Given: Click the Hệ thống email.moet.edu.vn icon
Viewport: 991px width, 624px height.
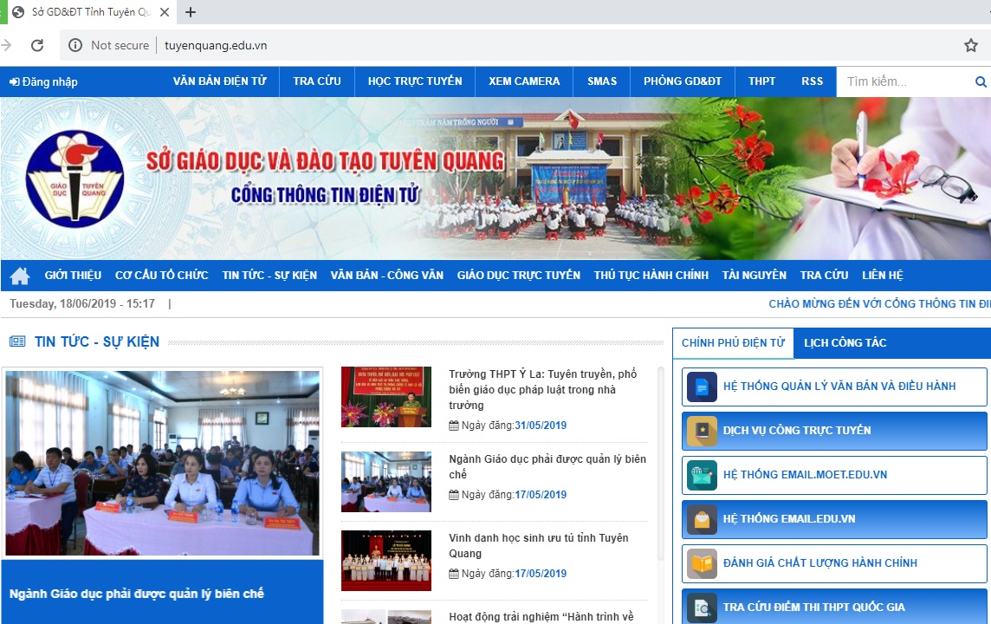Looking at the screenshot, I should click(x=702, y=475).
